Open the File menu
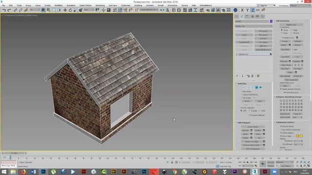This screenshot has height=175, width=312. 3,5
